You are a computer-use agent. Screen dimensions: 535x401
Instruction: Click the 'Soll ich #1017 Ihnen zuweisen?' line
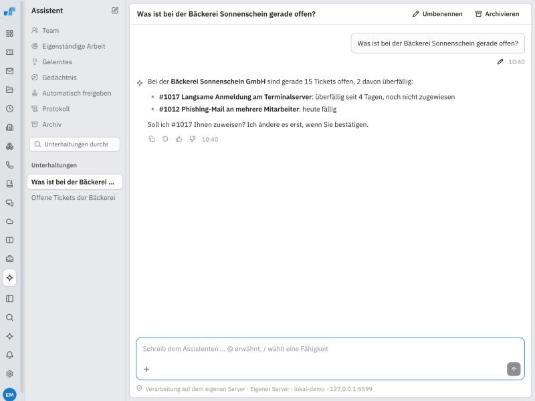tap(258, 124)
